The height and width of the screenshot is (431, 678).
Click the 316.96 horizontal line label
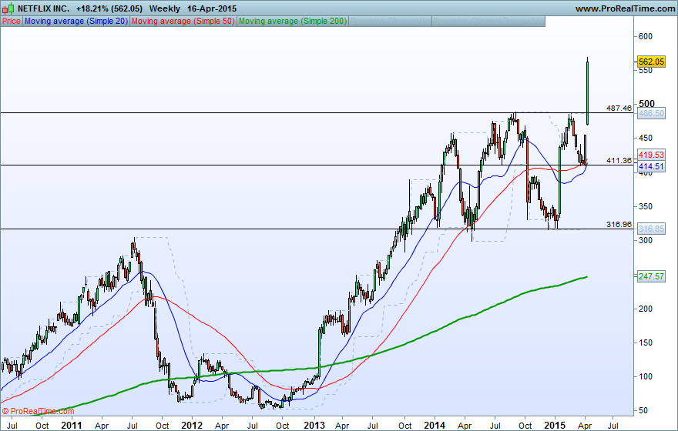pyautogui.click(x=619, y=224)
